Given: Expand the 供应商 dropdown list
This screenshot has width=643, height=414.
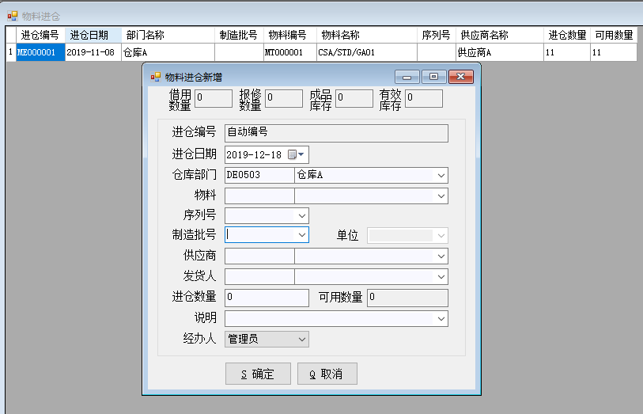Looking at the screenshot, I should pos(441,256).
